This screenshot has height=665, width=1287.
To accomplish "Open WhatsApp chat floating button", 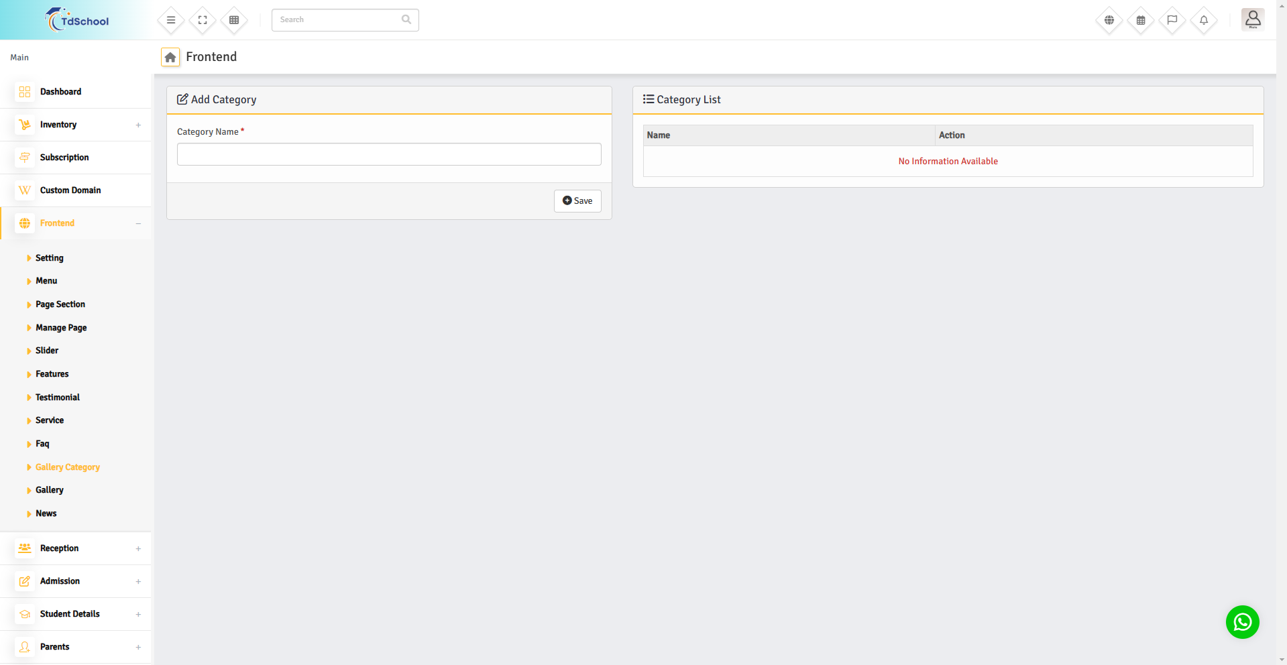I will (1242, 622).
